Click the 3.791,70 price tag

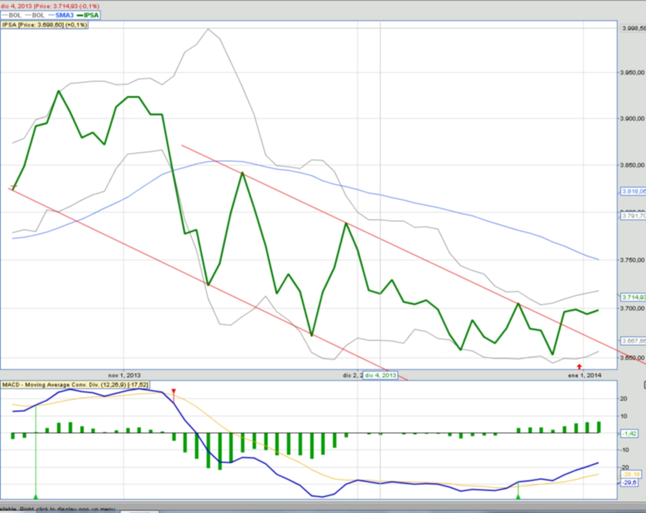tap(634, 216)
